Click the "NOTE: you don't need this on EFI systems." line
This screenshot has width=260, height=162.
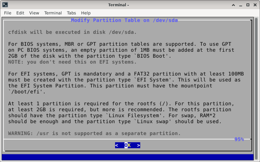73,62
